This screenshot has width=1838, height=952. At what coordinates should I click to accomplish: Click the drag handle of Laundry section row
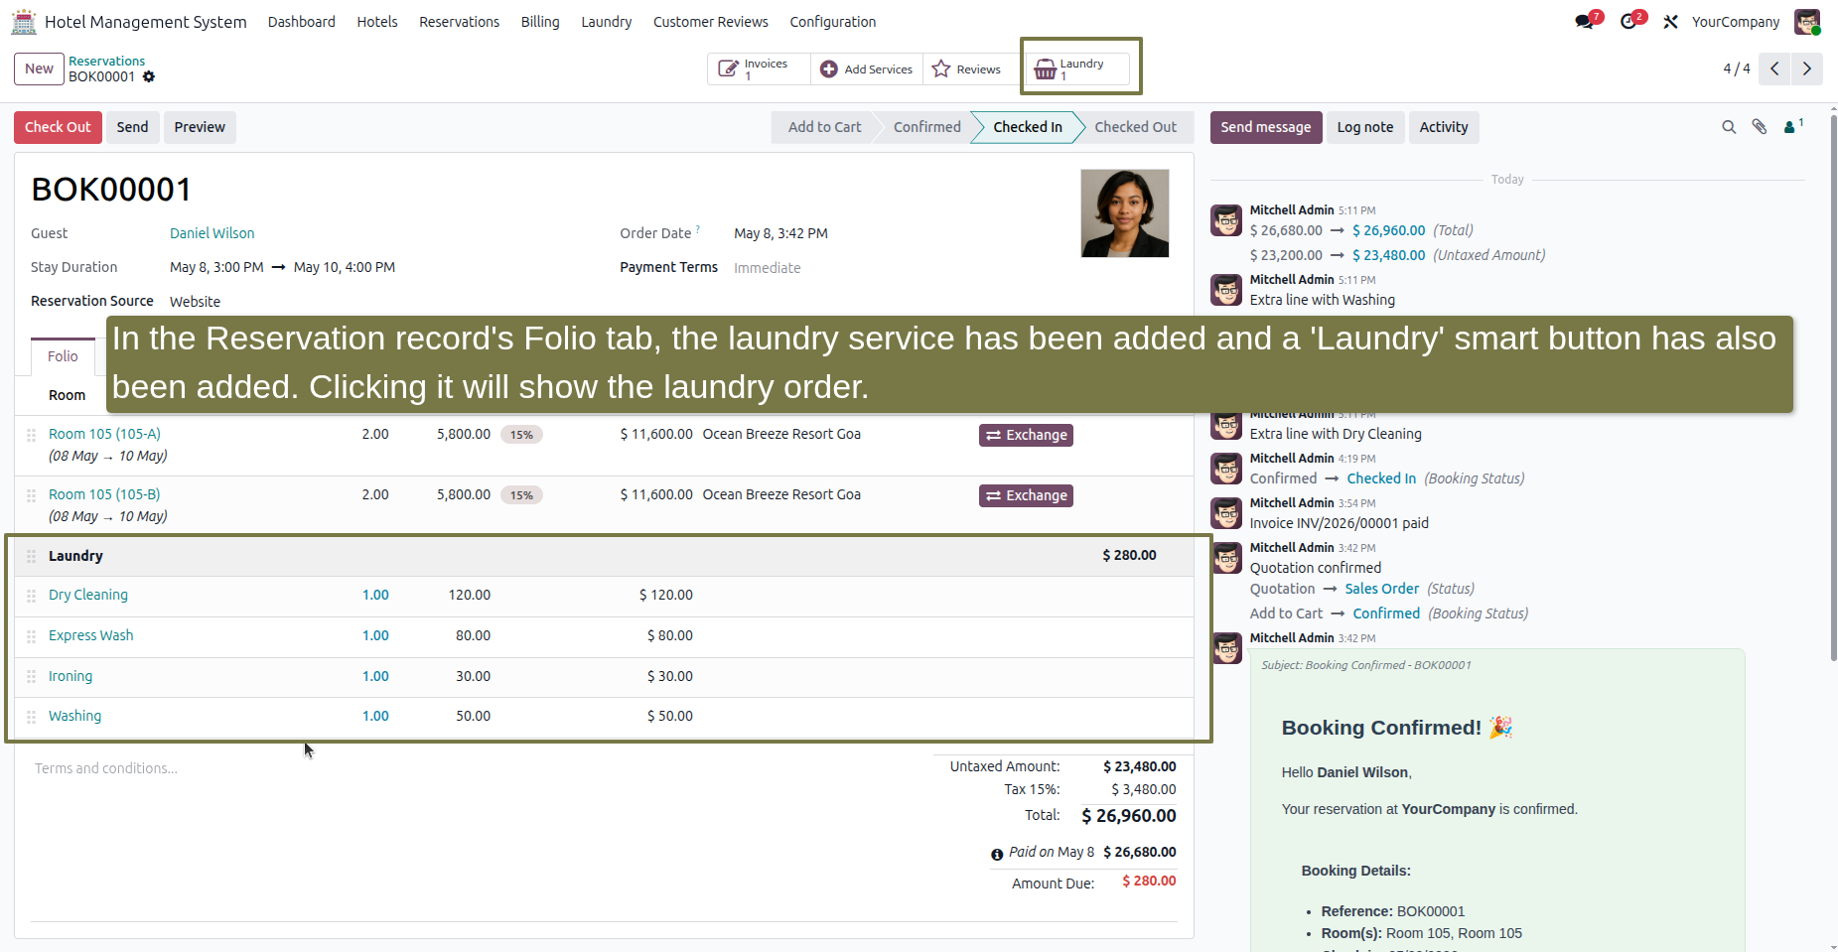[x=31, y=557]
